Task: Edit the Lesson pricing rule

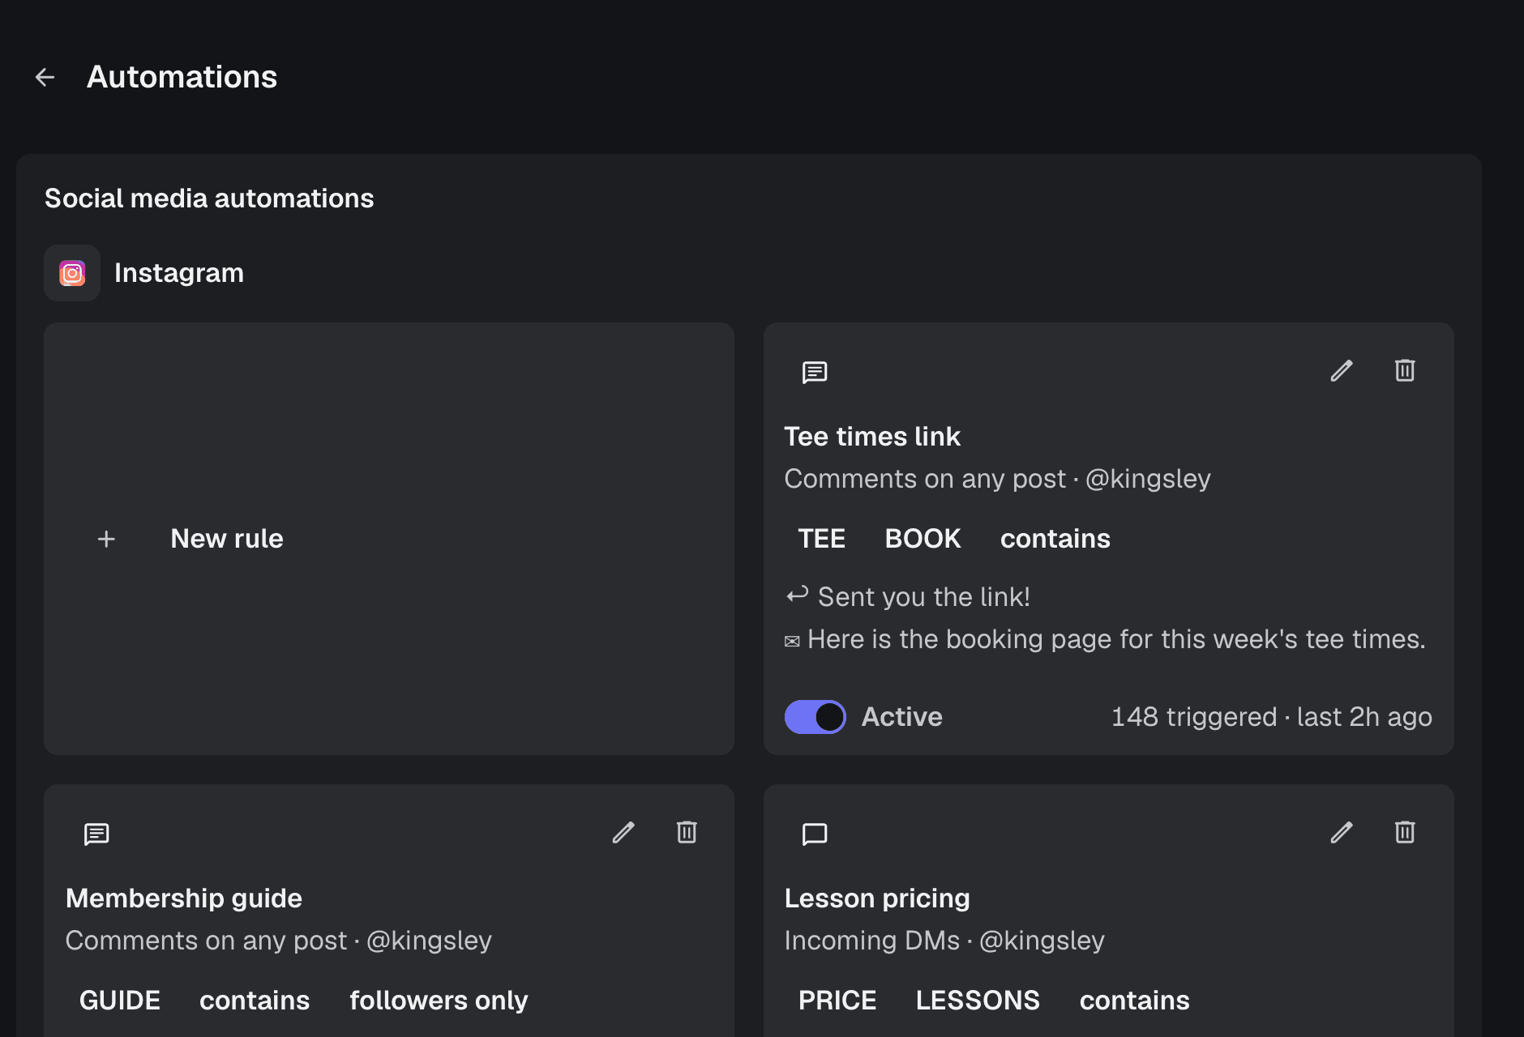Action: tap(1342, 833)
